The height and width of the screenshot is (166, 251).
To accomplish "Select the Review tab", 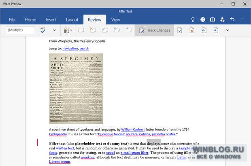I will (95, 20).
